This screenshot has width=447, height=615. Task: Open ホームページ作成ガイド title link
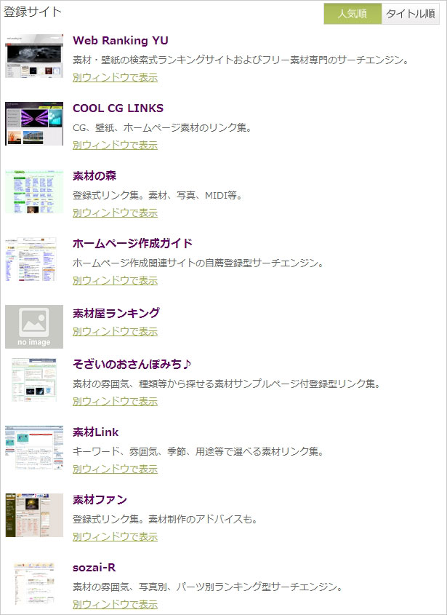pyautogui.click(x=132, y=244)
